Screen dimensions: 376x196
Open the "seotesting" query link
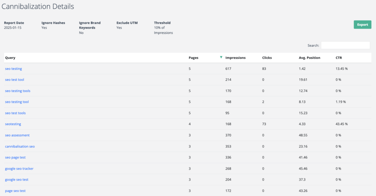13,124
